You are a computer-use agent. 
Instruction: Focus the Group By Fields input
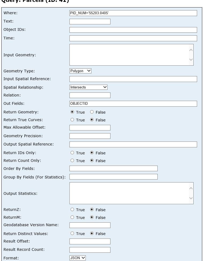(x=114, y=177)
